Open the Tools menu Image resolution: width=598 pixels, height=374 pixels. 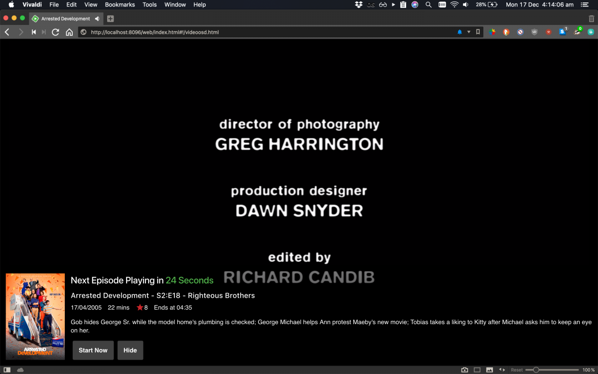tap(149, 4)
